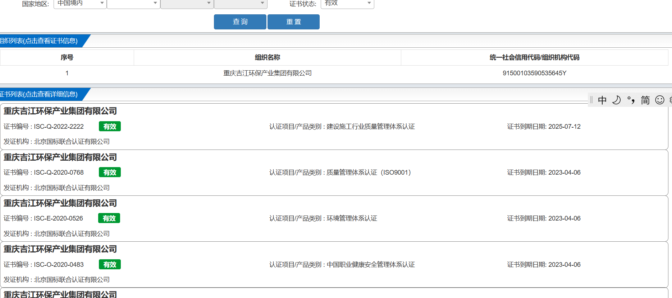Click 发证机构 line under ISC-Q-2020-0768
Image resolution: width=672 pixels, height=298 pixels.
(57, 188)
